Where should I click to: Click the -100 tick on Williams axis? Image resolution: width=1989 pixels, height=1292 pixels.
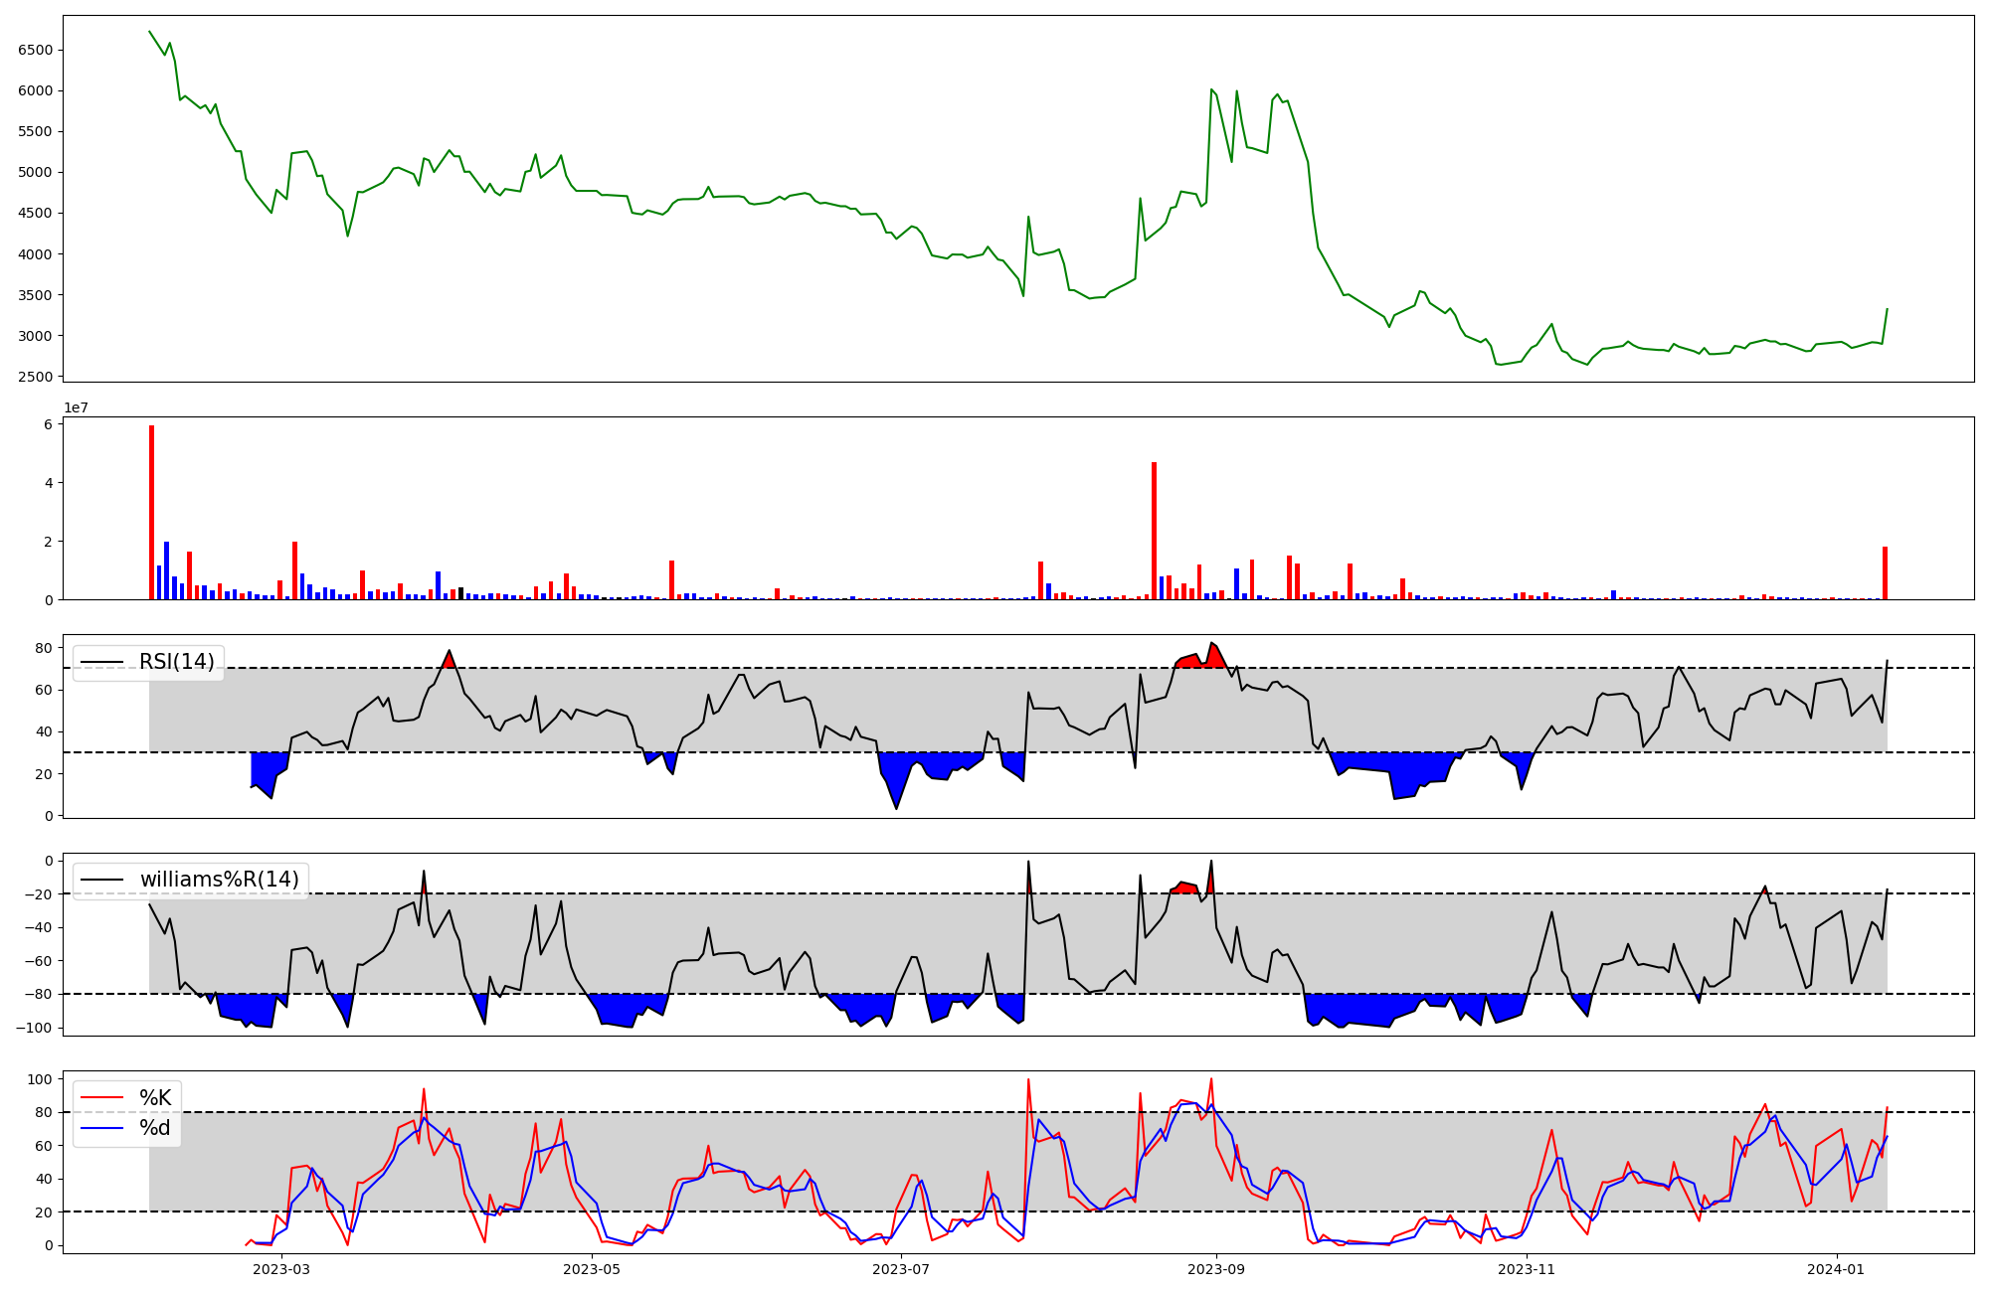click(x=34, y=1028)
